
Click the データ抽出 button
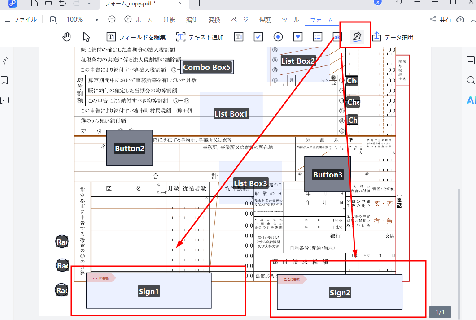(x=393, y=37)
